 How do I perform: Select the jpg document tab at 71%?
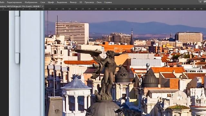point(21,6)
